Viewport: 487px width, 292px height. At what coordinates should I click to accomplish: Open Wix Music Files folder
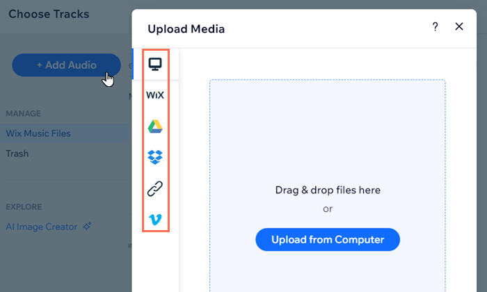tap(64, 133)
